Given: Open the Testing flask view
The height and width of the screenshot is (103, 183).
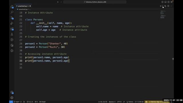Looking at the screenshot, I should (x=12, y=34).
